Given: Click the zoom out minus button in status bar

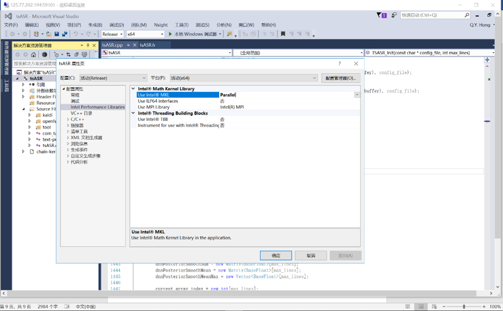Looking at the screenshot, I should [444, 306].
